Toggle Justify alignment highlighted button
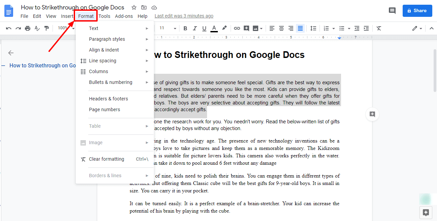 (300, 28)
